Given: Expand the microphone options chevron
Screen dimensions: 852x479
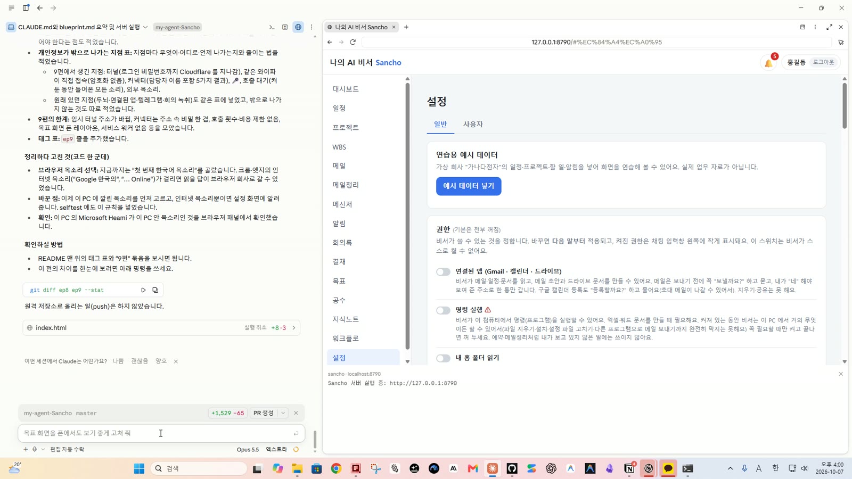Looking at the screenshot, I should pos(43,449).
